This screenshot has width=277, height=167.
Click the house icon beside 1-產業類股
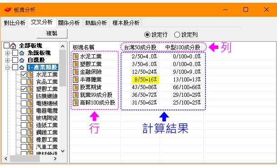(22, 67)
